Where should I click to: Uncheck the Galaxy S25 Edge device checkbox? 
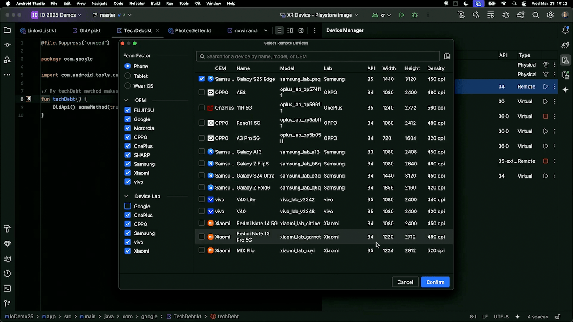click(x=201, y=79)
